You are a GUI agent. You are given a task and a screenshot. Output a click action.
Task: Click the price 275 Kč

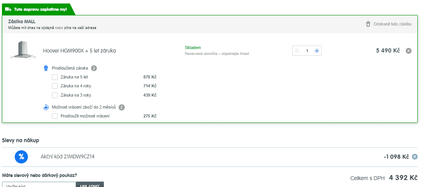click(x=150, y=116)
